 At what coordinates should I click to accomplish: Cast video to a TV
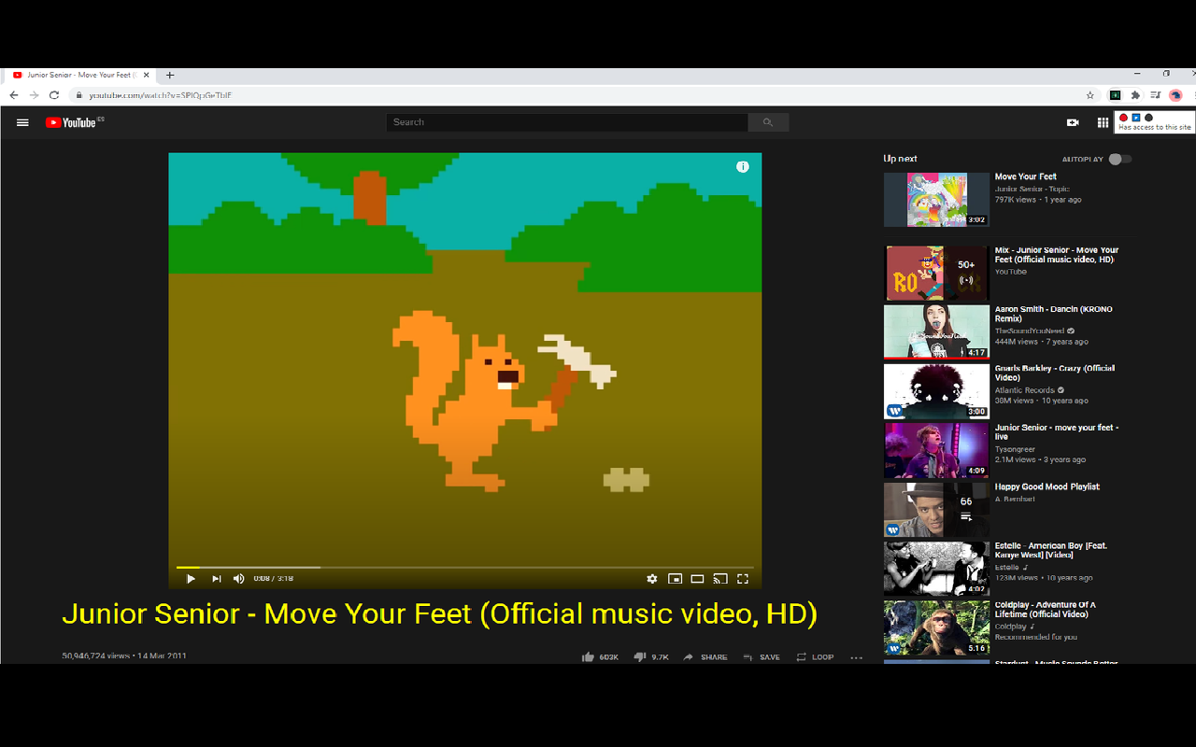click(x=720, y=579)
